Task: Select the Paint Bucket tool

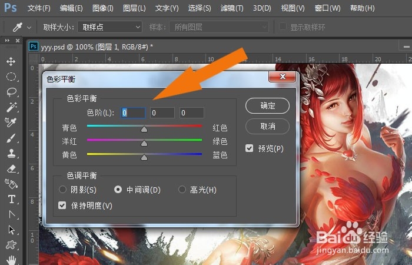Action: click(11, 184)
